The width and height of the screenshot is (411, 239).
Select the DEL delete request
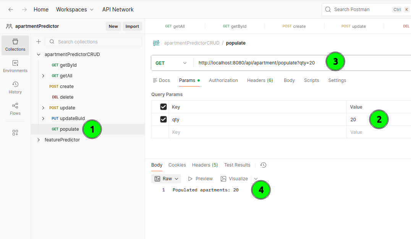pyautogui.click(x=66, y=97)
